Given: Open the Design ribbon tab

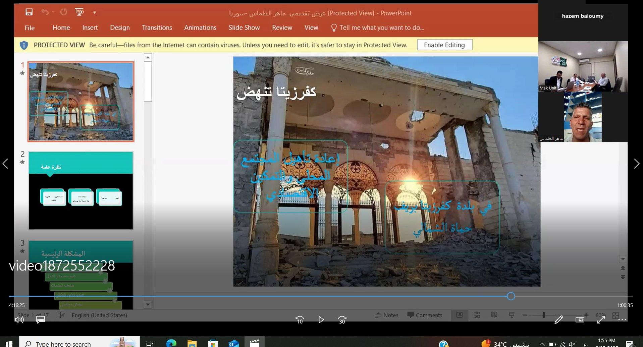Looking at the screenshot, I should click(120, 28).
